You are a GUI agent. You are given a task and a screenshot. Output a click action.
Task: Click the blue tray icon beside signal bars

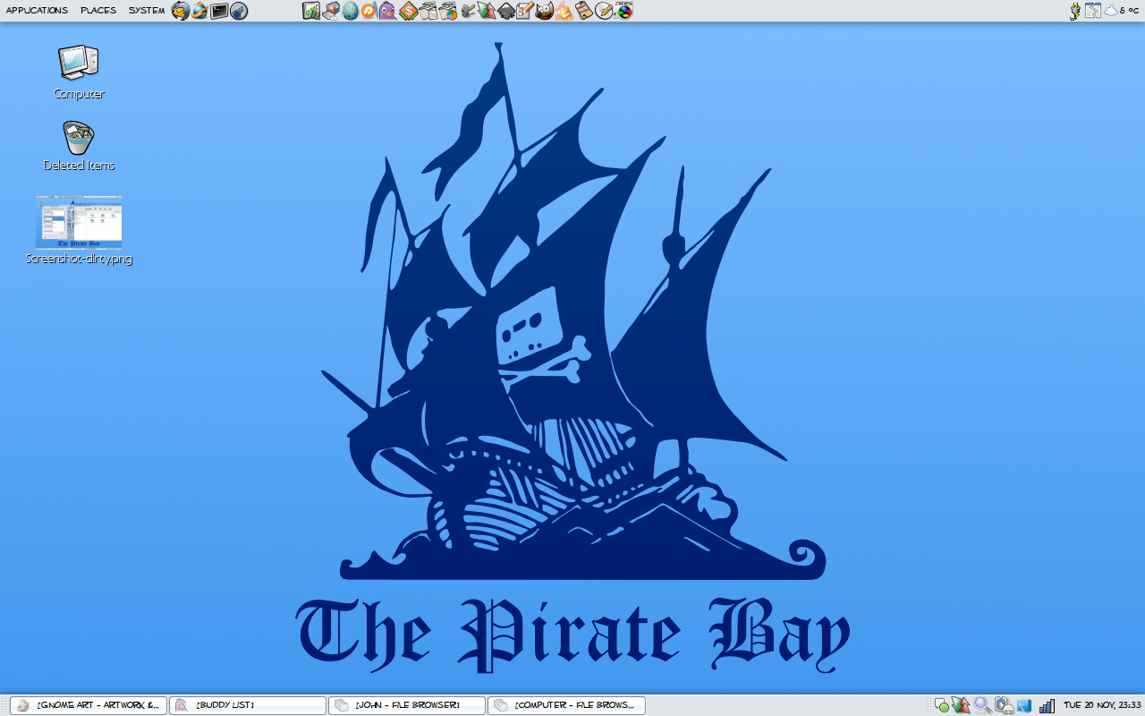pyautogui.click(x=1024, y=705)
